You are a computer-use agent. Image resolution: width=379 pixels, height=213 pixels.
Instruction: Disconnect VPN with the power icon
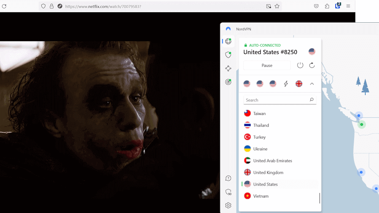[300, 65]
